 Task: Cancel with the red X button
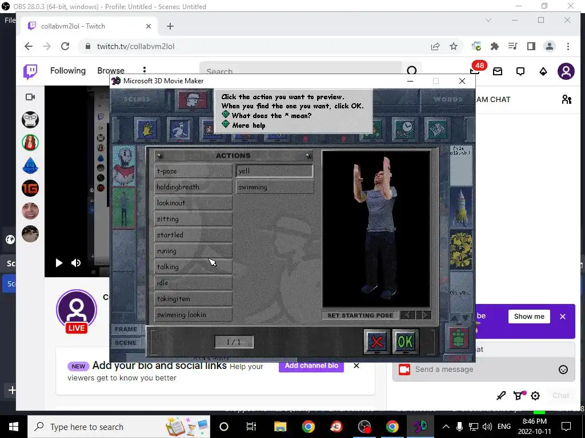point(377,341)
